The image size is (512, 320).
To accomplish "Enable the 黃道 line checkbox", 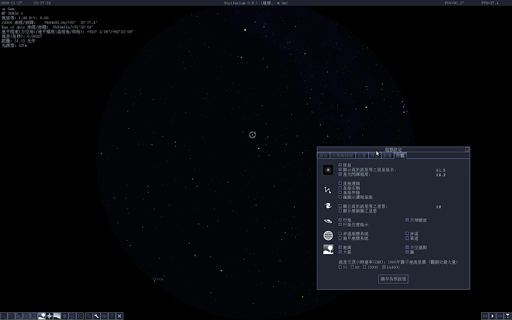I will [x=407, y=238].
